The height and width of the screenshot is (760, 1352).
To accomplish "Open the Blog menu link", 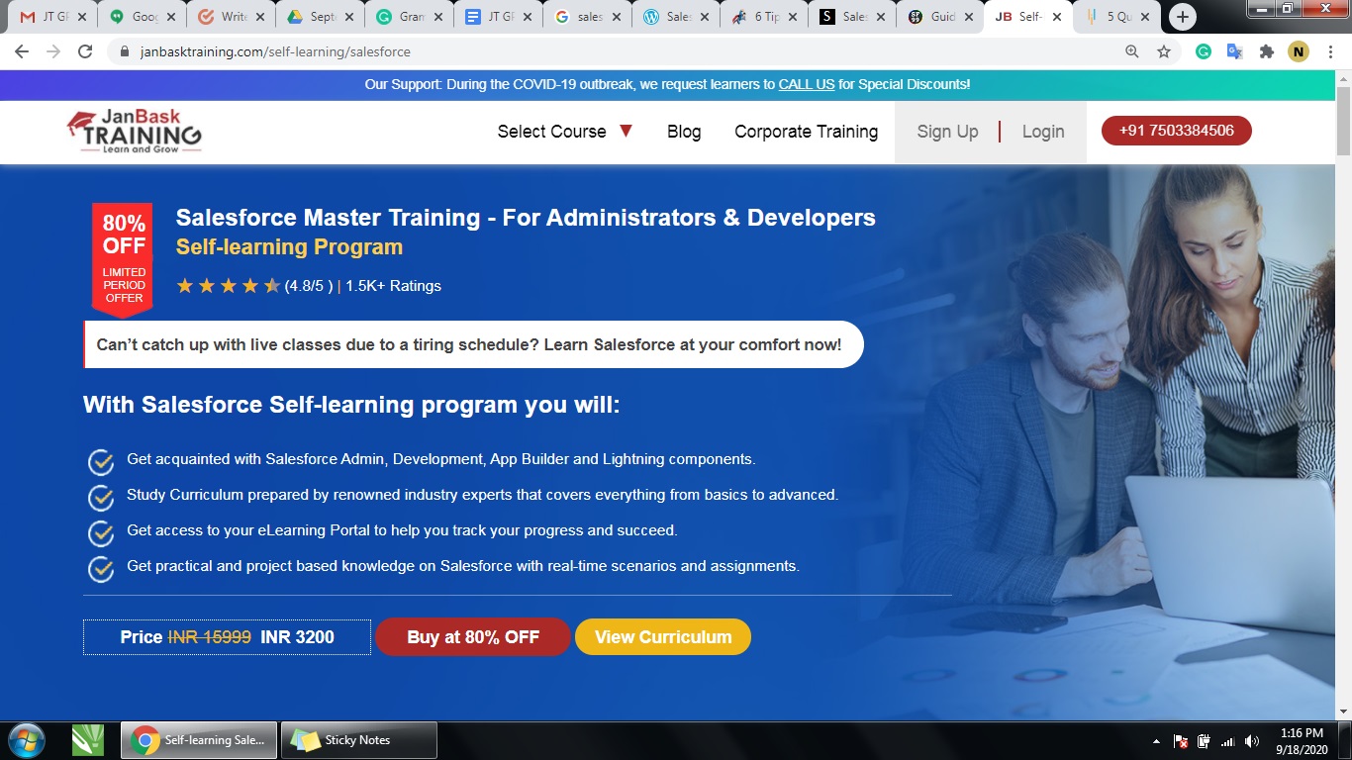I will pyautogui.click(x=684, y=132).
